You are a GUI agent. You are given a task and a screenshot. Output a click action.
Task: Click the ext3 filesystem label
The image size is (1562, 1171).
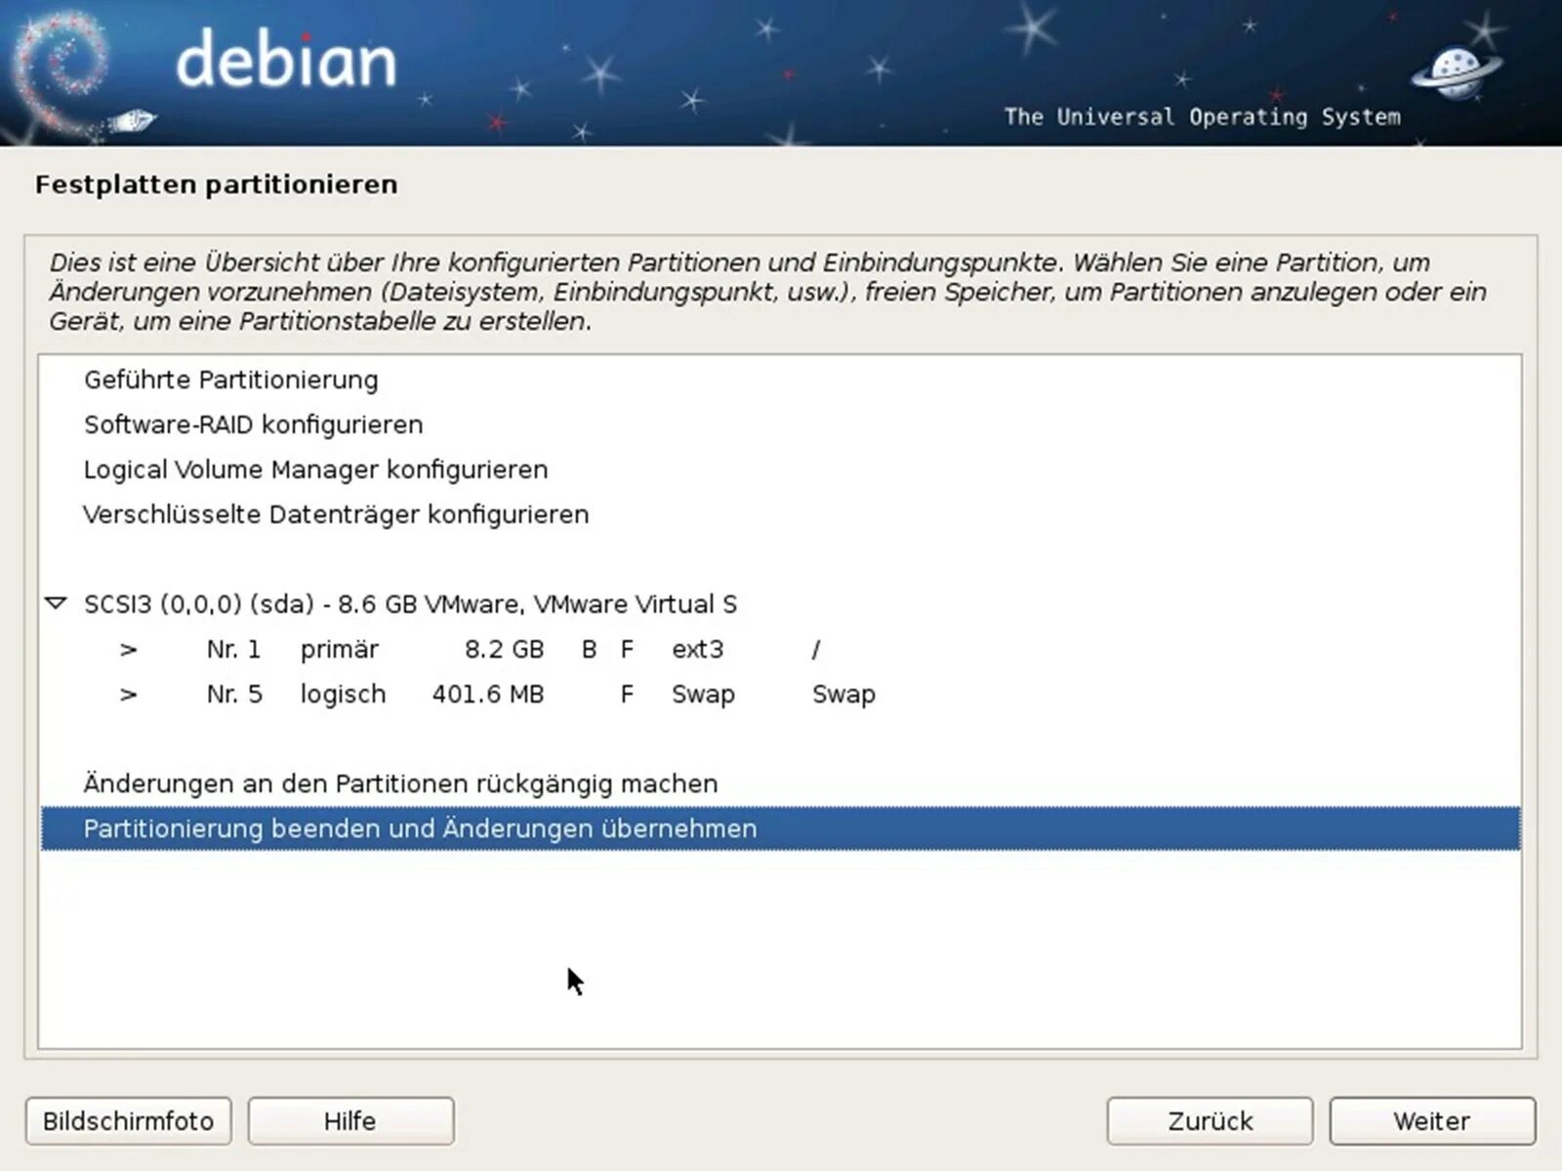click(x=697, y=649)
